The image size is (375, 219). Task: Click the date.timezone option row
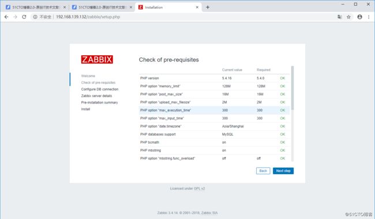pos(214,126)
